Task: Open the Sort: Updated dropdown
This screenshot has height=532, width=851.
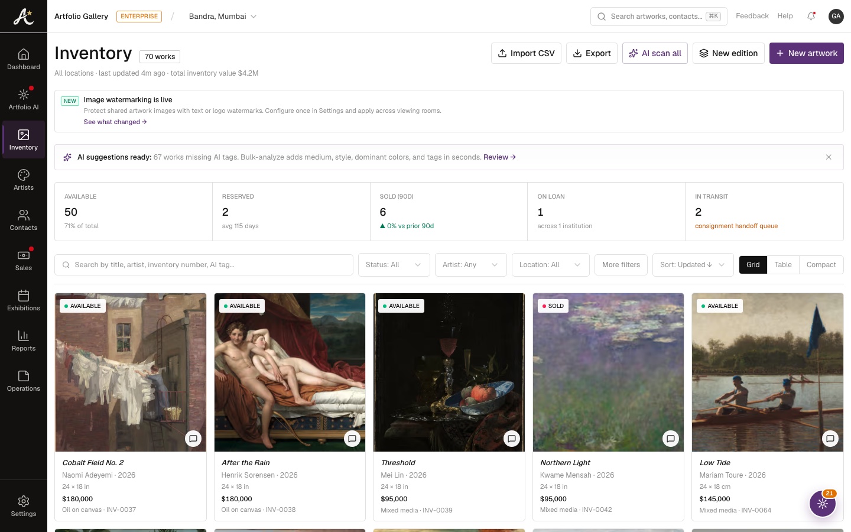Action: point(693,265)
